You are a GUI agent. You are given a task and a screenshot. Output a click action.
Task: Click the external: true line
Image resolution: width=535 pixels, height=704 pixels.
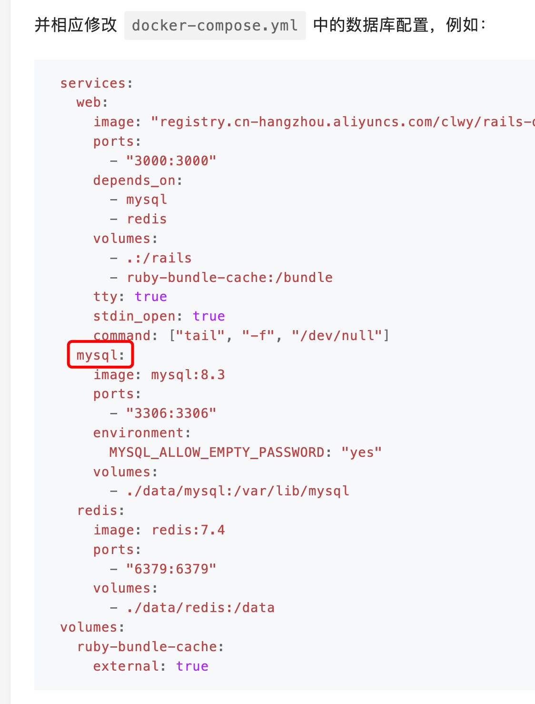click(151, 666)
